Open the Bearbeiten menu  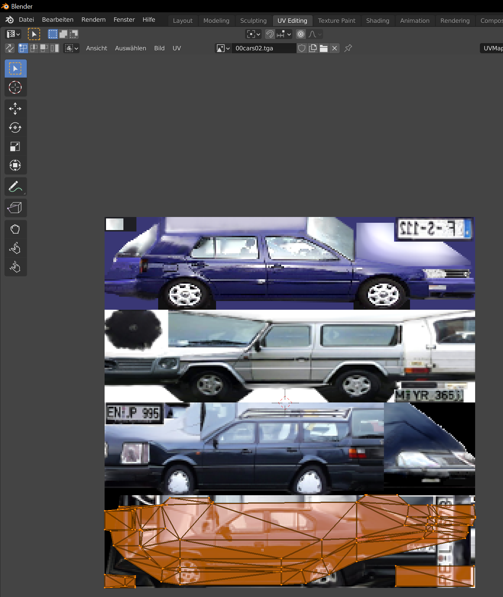58,20
